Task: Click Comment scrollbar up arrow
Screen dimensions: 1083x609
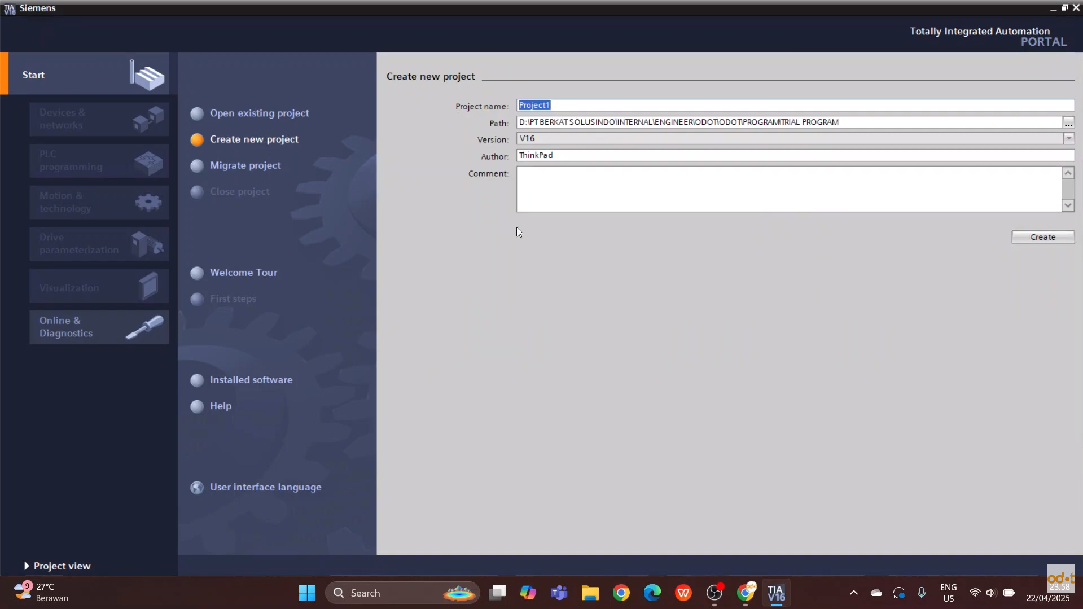Action: point(1068,173)
